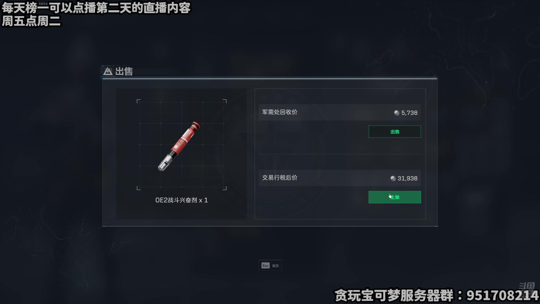Screen dimensions: 540x304
Task: Click the OE2战斗兴奋剂 x 1 item name
Action: click(181, 200)
